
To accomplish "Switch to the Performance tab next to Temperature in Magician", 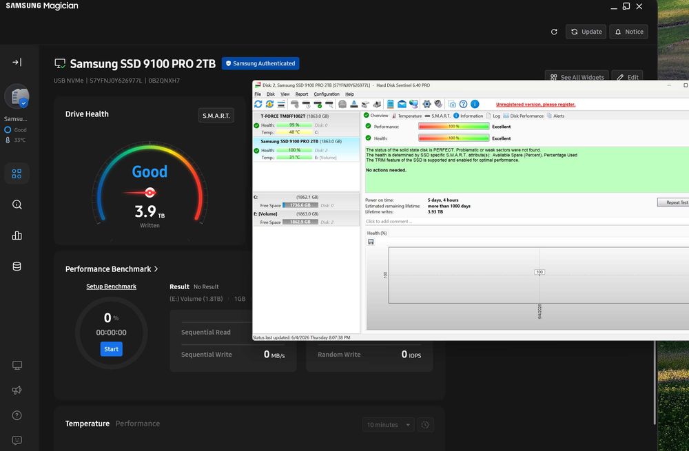I will coord(138,423).
